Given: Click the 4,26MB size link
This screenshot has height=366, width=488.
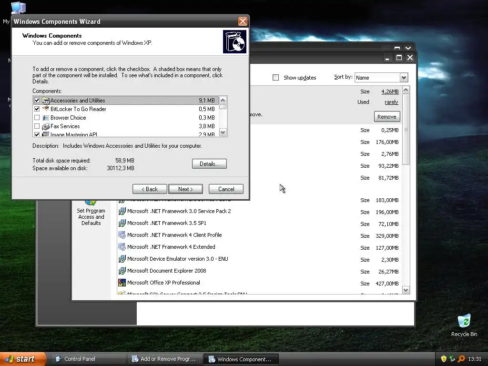Looking at the screenshot, I should 390,91.
